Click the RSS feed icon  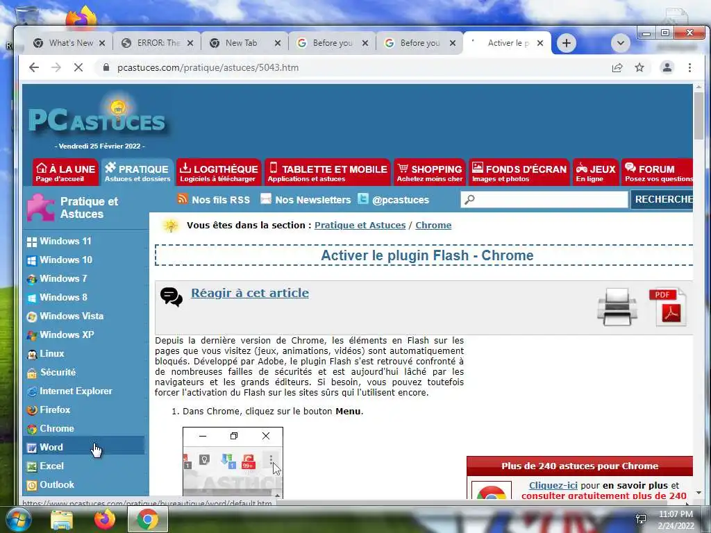(x=183, y=198)
